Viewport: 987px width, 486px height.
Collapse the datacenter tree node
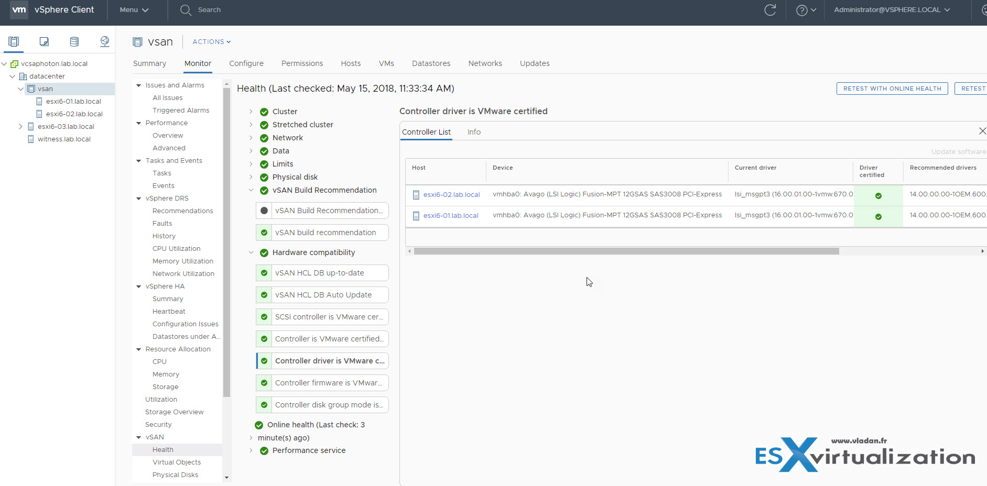[13, 76]
